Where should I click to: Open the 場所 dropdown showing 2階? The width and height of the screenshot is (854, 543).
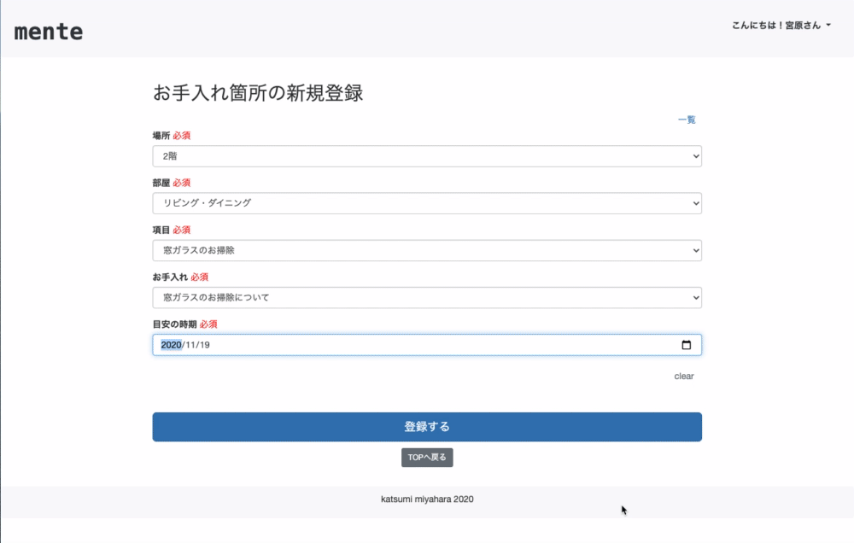tap(427, 156)
